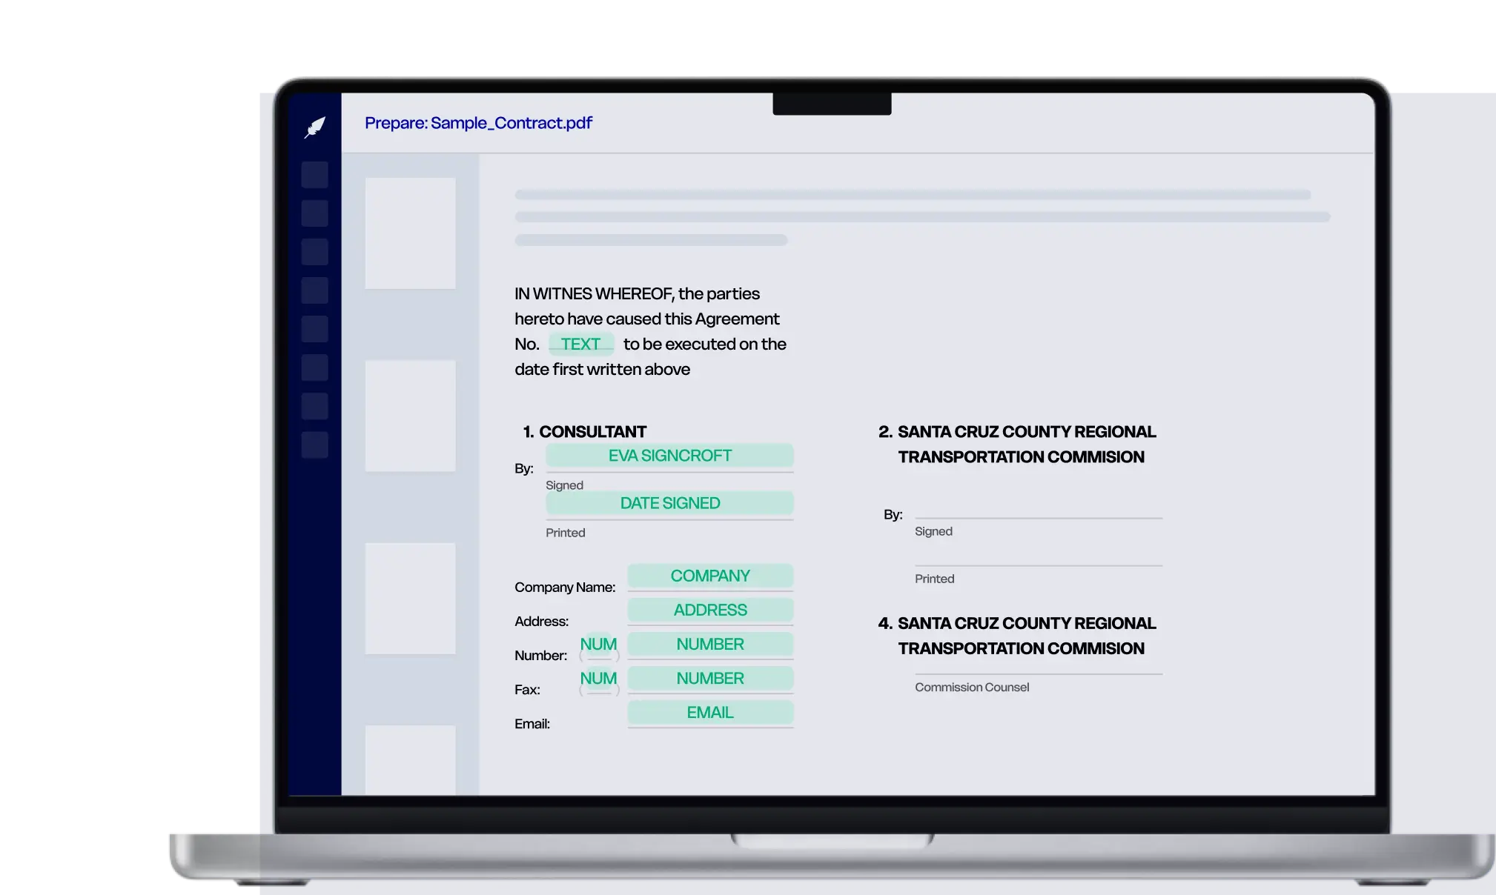The width and height of the screenshot is (1496, 895).
Task: Open the first page thumbnail
Action: point(410,233)
